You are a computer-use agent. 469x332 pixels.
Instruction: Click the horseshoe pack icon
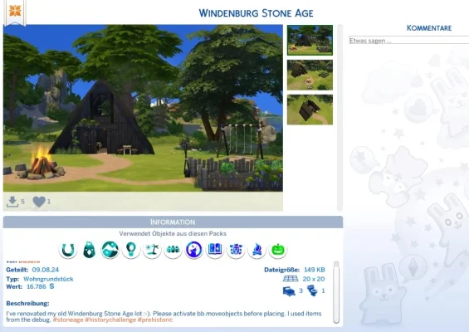click(68, 250)
